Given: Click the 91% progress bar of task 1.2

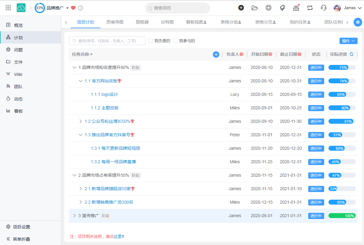Looking at the screenshot, I should click(342, 121).
